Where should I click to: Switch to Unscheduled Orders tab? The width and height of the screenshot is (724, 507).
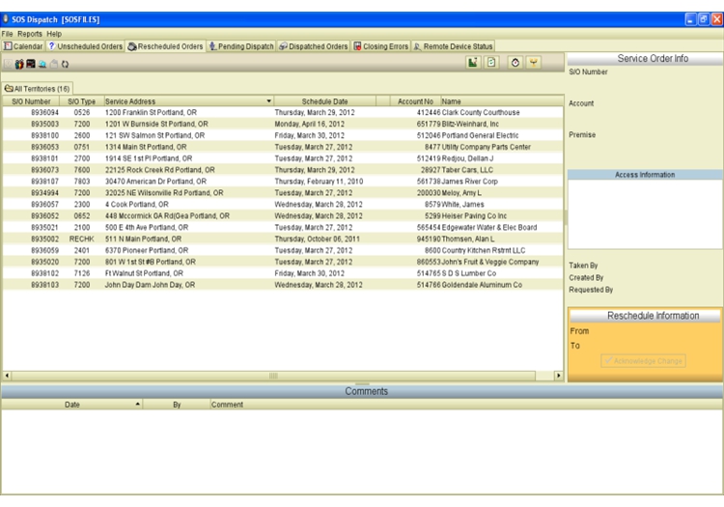(85, 46)
